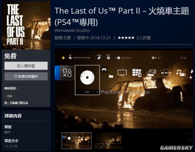Viewport: 195px width, 152px height.
Task: Select the disc Start tile in preview
Action: [x=87, y=80]
